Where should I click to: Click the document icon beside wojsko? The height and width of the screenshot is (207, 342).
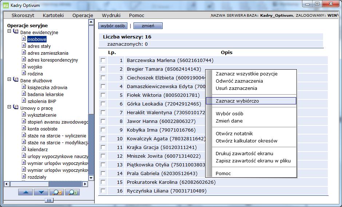click(24, 66)
